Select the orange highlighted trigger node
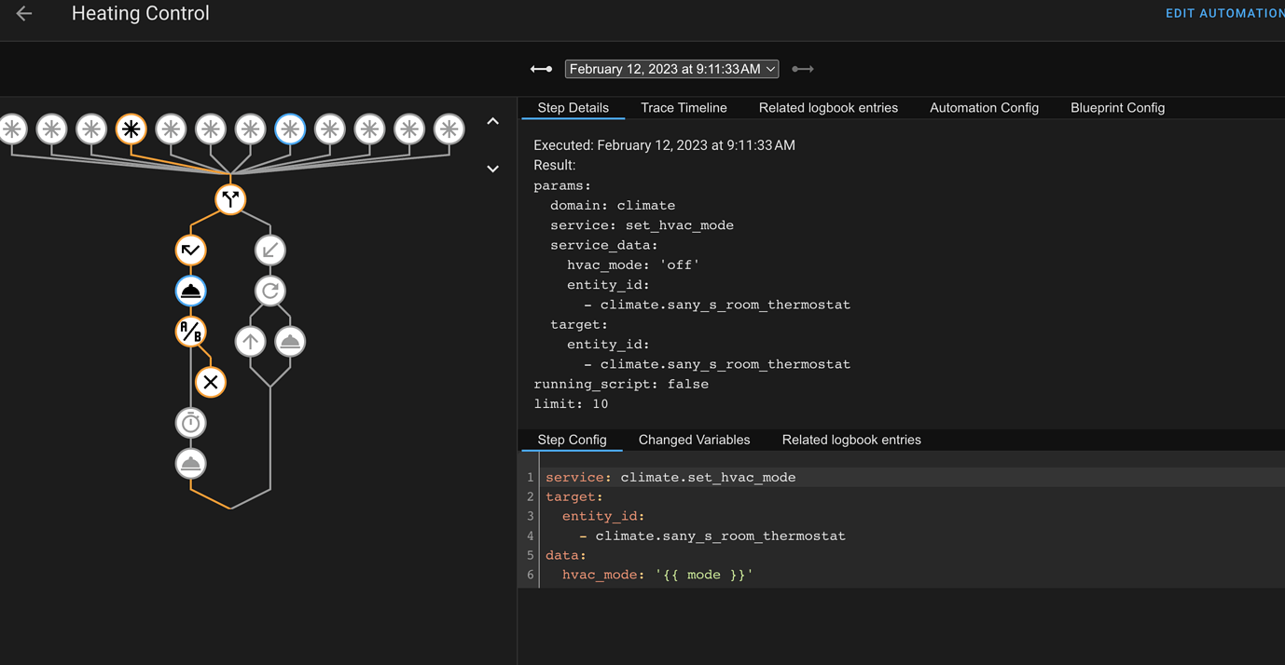Viewport: 1285px width, 665px height. tap(131, 129)
